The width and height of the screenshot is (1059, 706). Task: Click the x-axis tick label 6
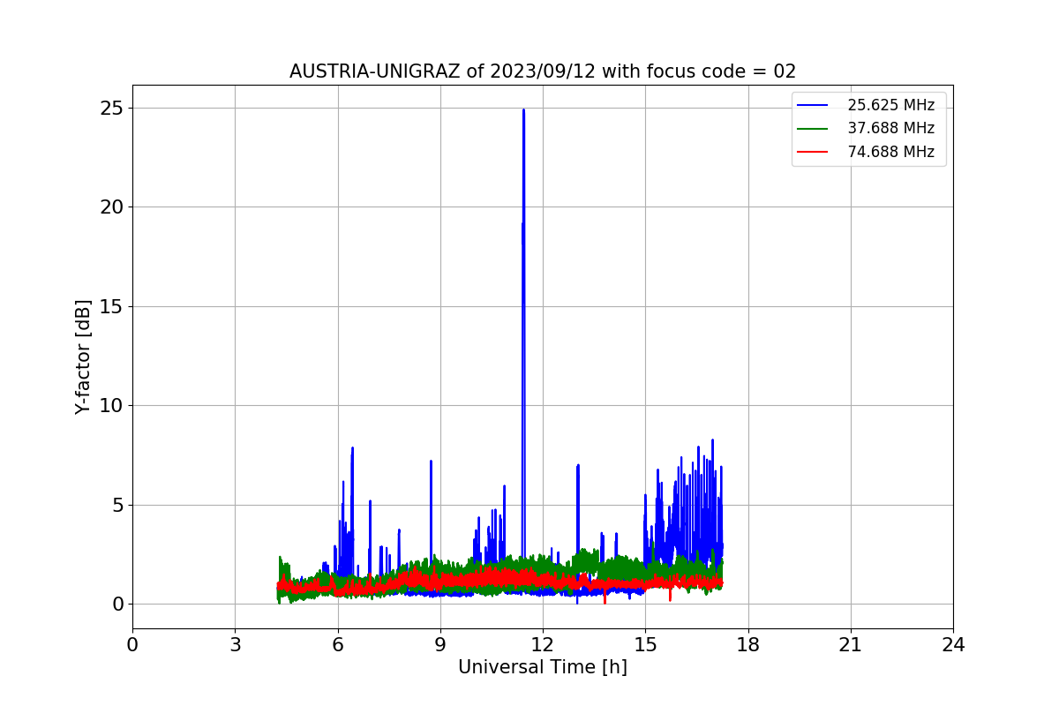337,645
